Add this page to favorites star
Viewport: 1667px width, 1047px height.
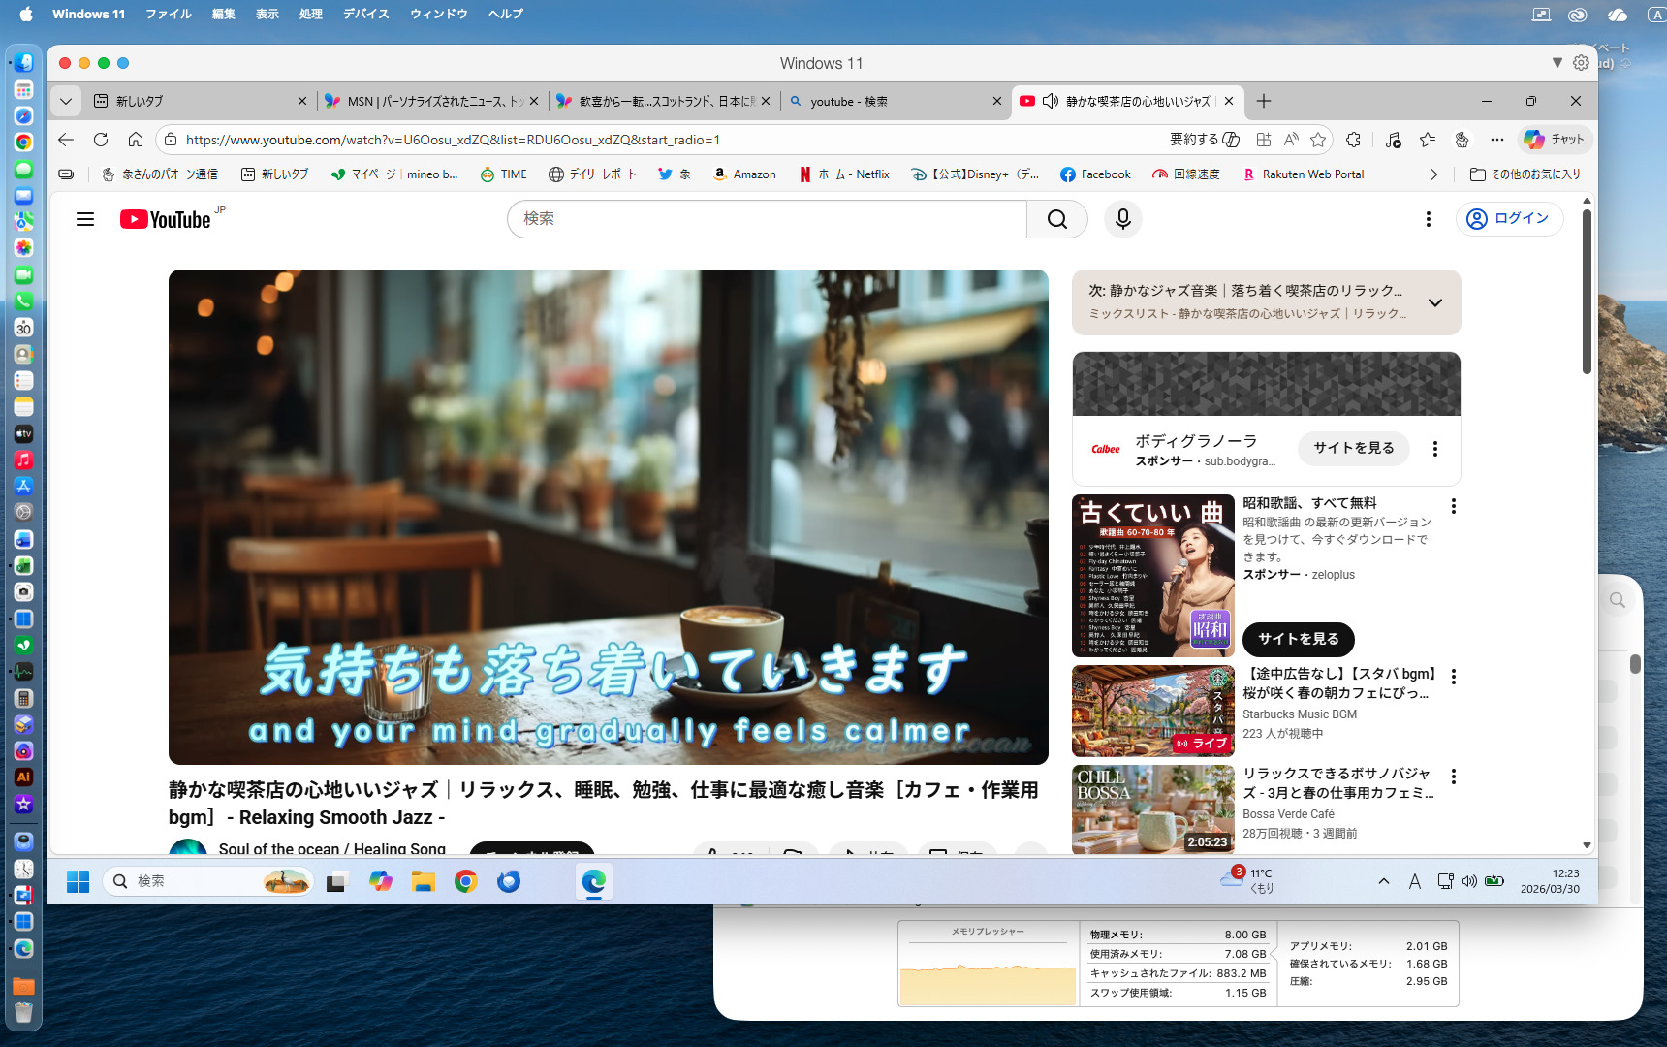[x=1318, y=140]
